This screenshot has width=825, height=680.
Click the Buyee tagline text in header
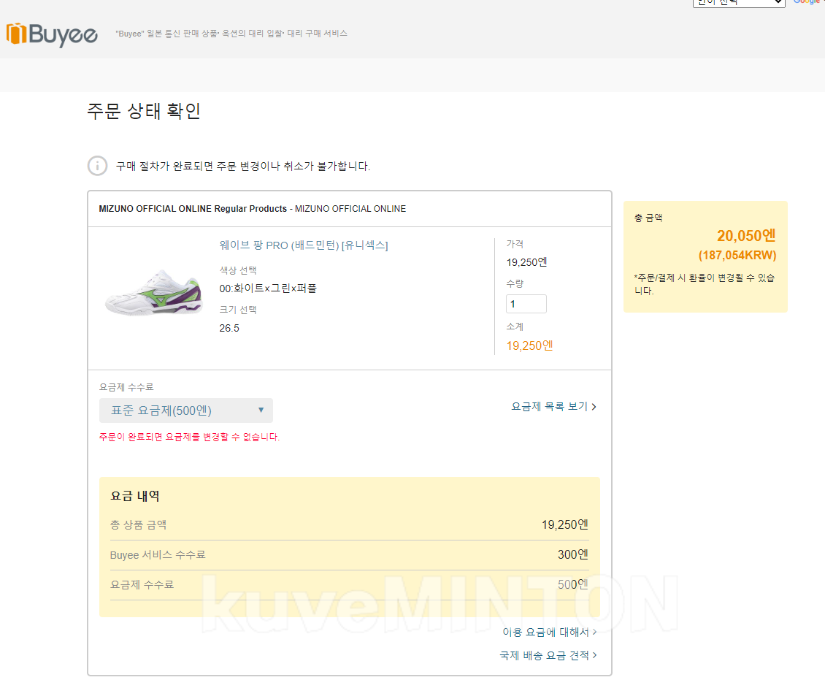click(x=231, y=34)
